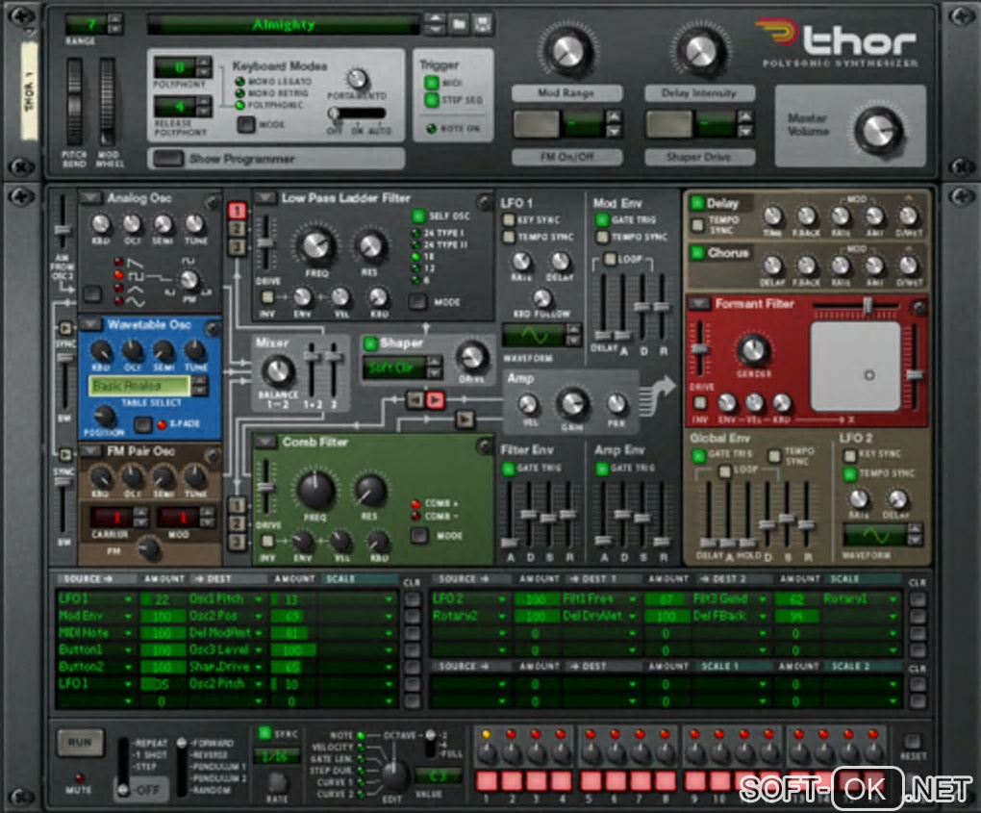The height and width of the screenshot is (813, 981).
Task: Turn the Master Volume knob
Action: point(878,131)
